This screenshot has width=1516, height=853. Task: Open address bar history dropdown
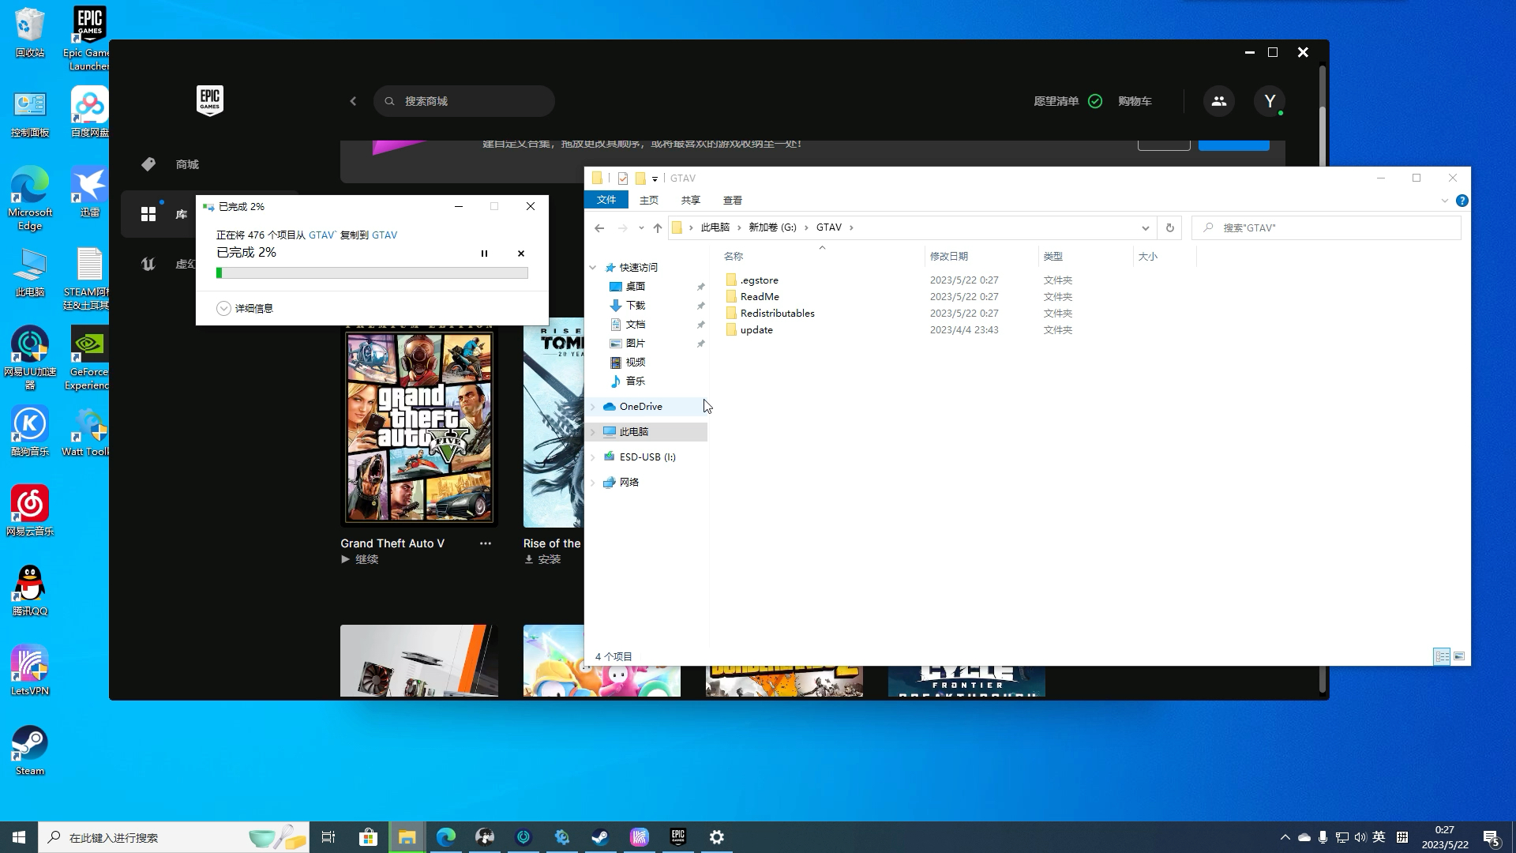[x=1145, y=227]
